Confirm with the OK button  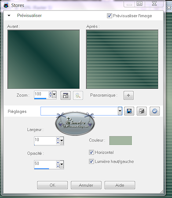[x=52, y=185]
